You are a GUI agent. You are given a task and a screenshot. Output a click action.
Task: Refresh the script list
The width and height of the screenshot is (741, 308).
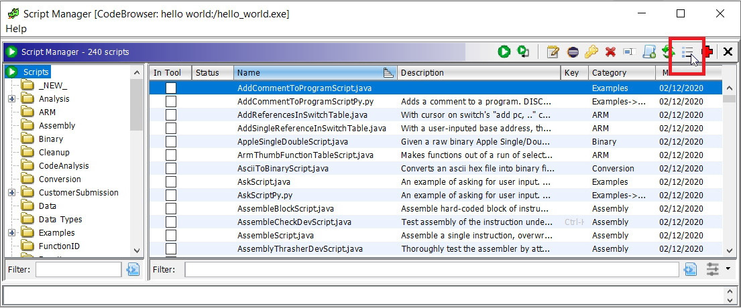[668, 52]
